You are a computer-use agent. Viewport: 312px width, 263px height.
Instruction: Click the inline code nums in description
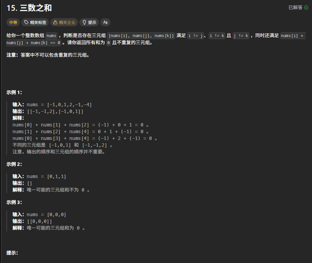[x=51, y=36]
